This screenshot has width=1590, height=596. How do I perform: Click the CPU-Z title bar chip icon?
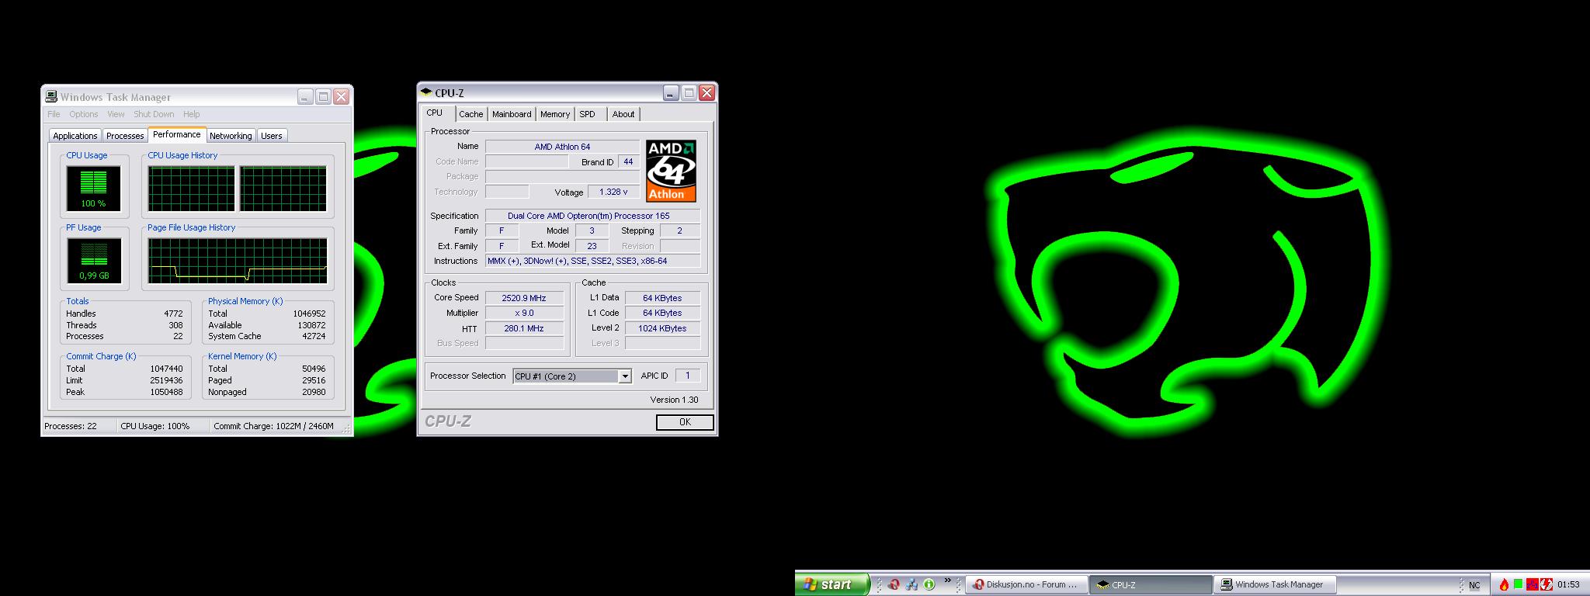[426, 92]
